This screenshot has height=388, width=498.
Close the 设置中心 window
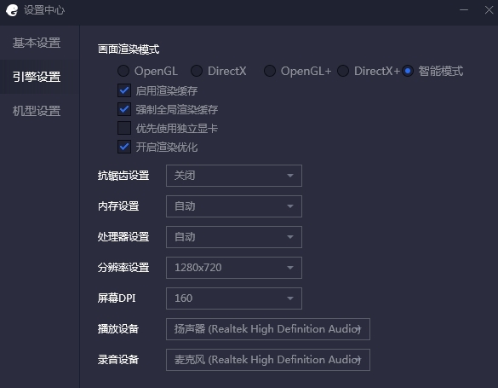pyautogui.click(x=489, y=10)
